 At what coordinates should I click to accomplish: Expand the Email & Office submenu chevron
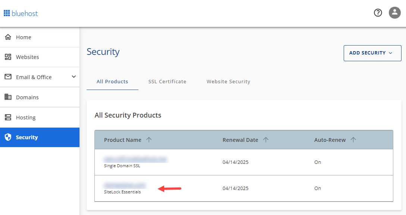(74, 77)
